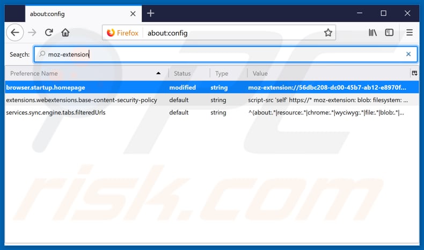Close the about:config tab
This screenshot has width=424, height=250.
coord(133,14)
